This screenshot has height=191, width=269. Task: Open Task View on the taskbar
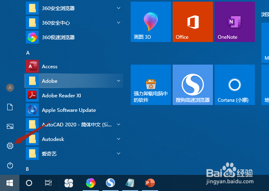tap(48, 183)
